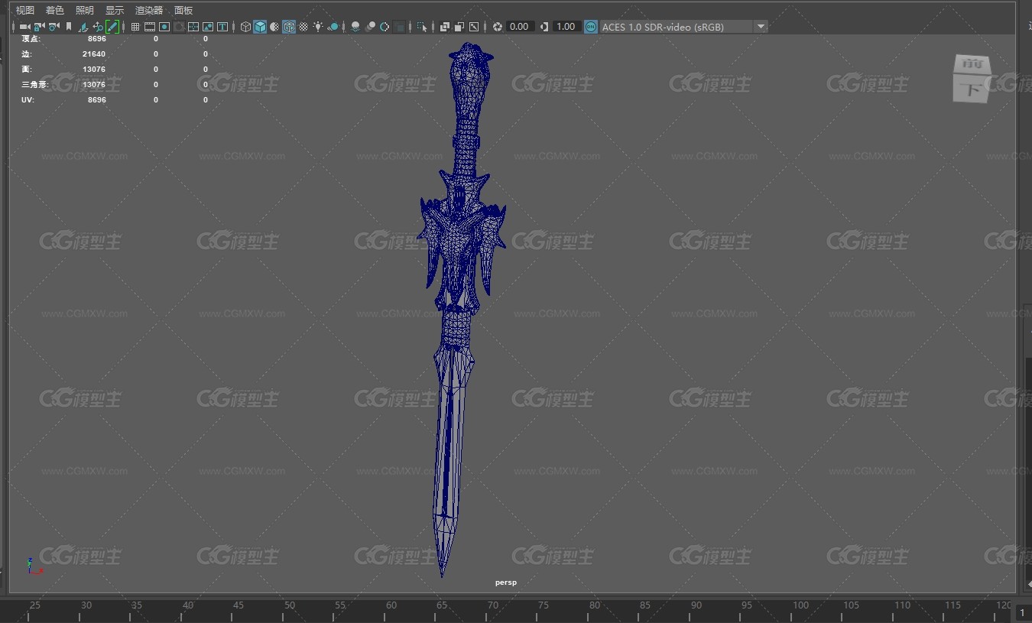
Task: Toggle the Textured display checker icon
Action: click(x=303, y=27)
